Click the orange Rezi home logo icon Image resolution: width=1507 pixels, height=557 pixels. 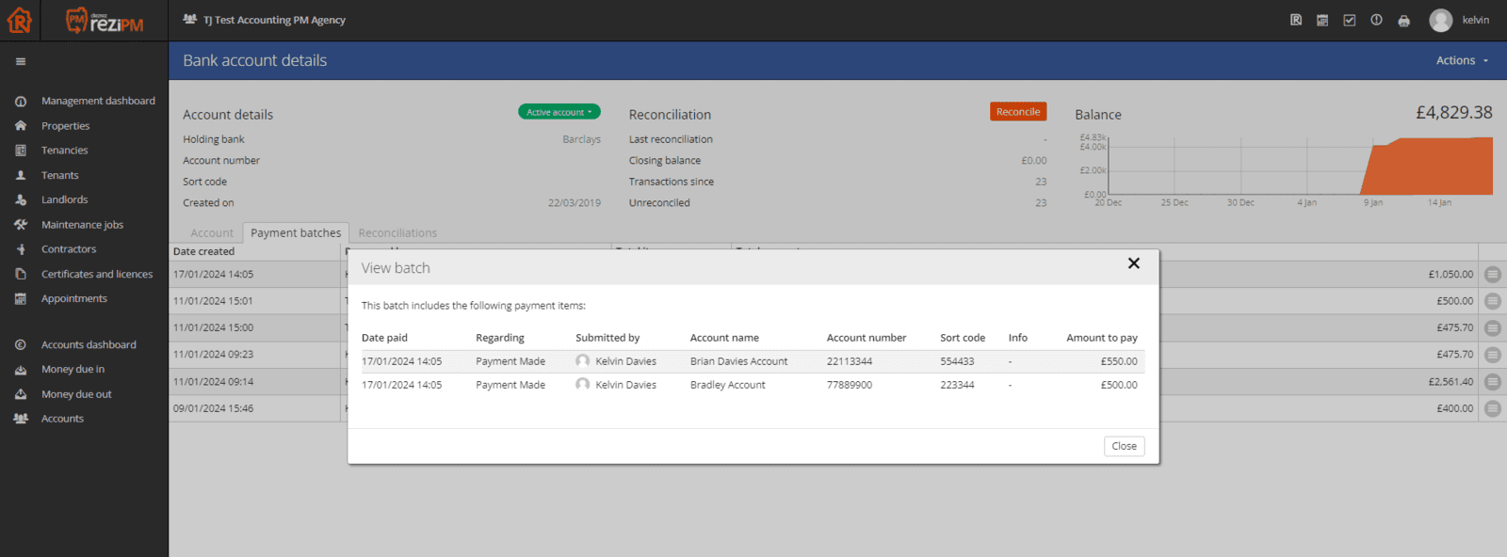(19, 20)
